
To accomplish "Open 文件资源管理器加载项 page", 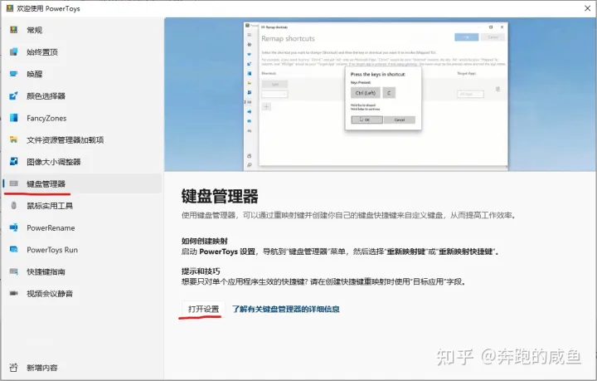I will [x=82, y=139].
